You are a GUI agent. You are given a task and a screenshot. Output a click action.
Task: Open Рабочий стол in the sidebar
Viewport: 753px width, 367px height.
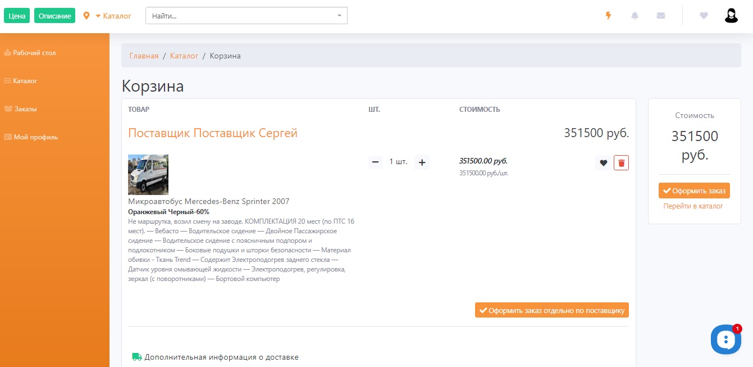click(34, 53)
